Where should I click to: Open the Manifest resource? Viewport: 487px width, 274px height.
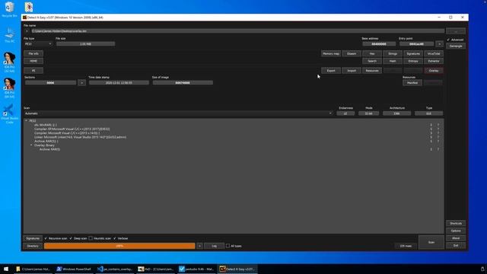[x=412, y=83]
